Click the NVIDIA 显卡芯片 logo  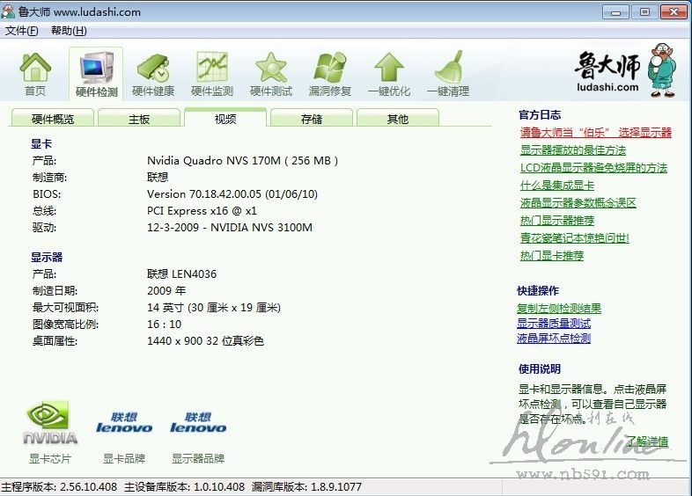pos(50,424)
